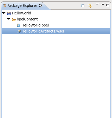The height and width of the screenshot is (118, 112).
Task: Select the Package Explorer tab label
Action: 22,6
